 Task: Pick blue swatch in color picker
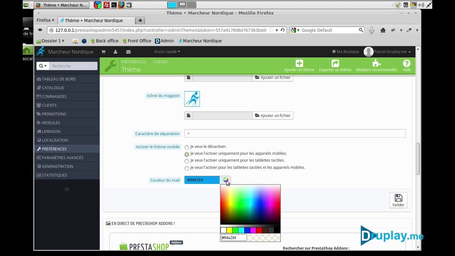247,230
